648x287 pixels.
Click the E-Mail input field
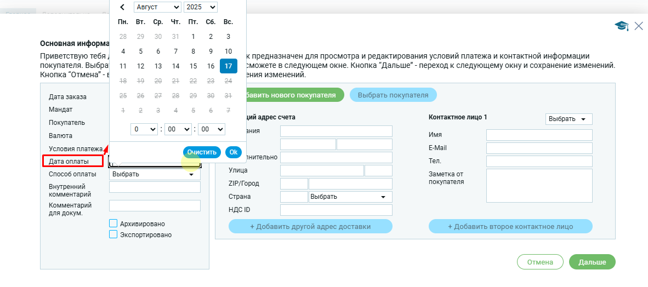[x=539, y=148]
